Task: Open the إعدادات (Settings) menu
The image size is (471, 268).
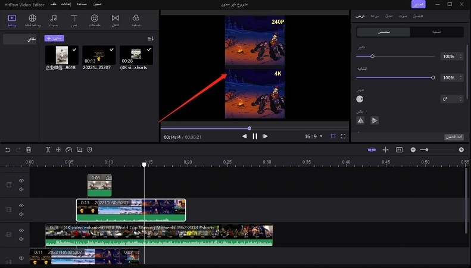Action: pos(66,4)
